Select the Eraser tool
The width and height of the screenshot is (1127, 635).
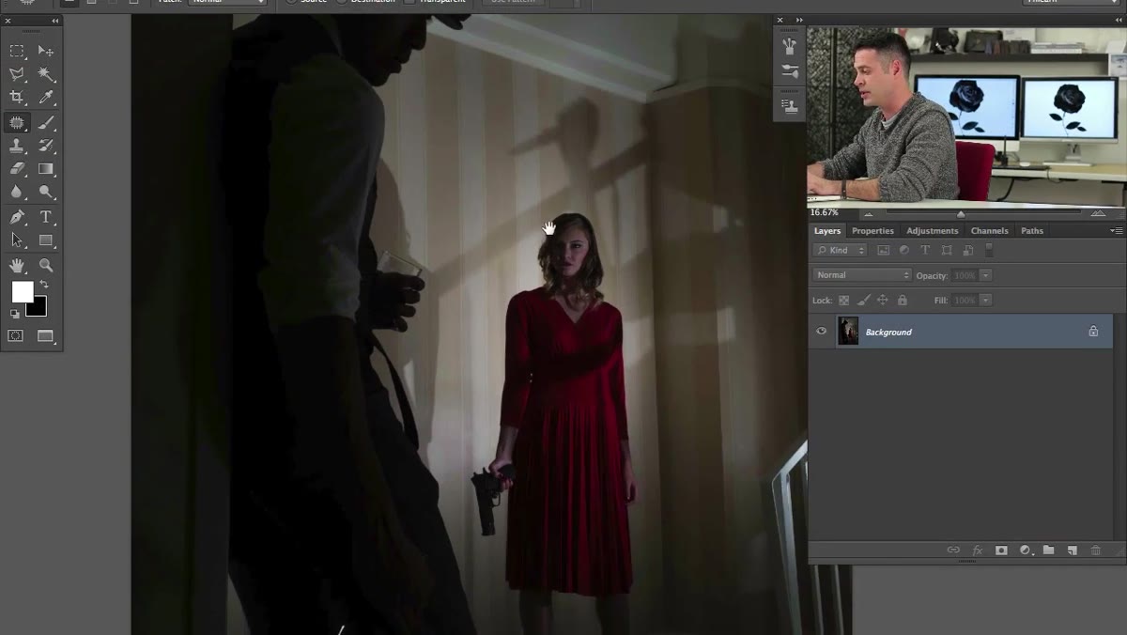tap(17, 169)
